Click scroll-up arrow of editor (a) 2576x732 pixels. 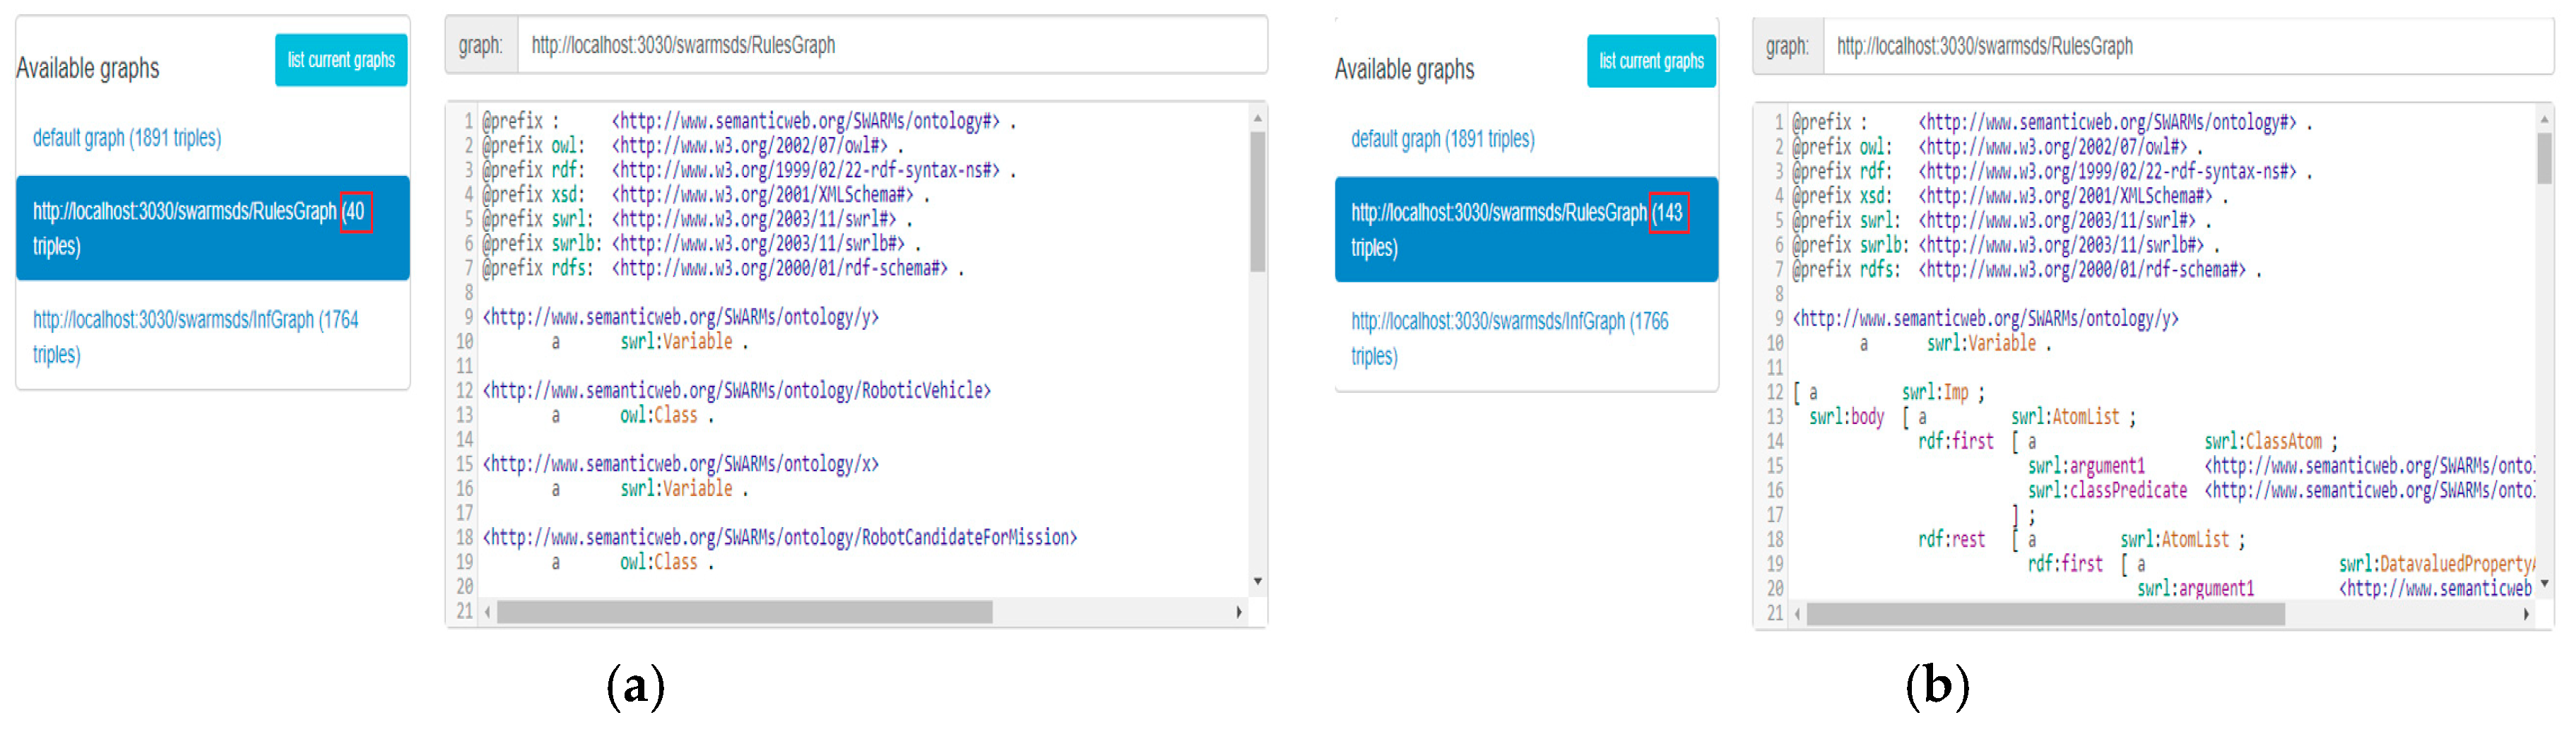point(1257,118)
